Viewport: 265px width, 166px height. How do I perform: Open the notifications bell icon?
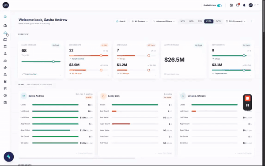(x=244, y=5)
